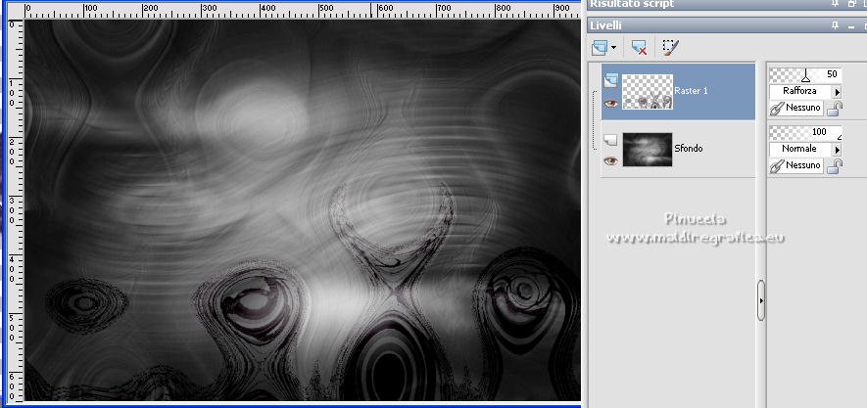Hide the Sfondo layer via eye icon

click(x=610, y=160)
